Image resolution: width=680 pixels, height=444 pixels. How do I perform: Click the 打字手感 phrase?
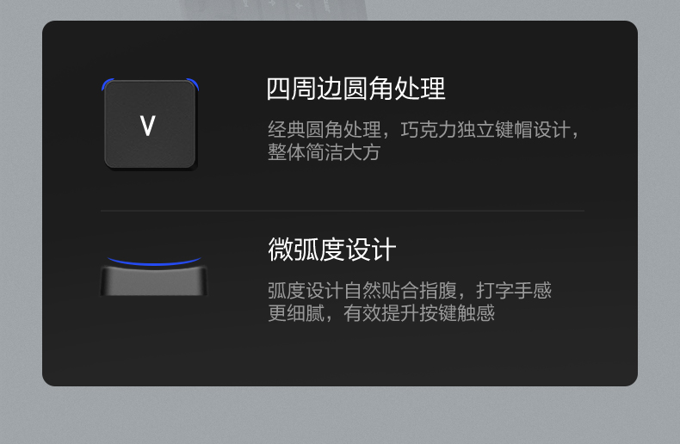514,291
